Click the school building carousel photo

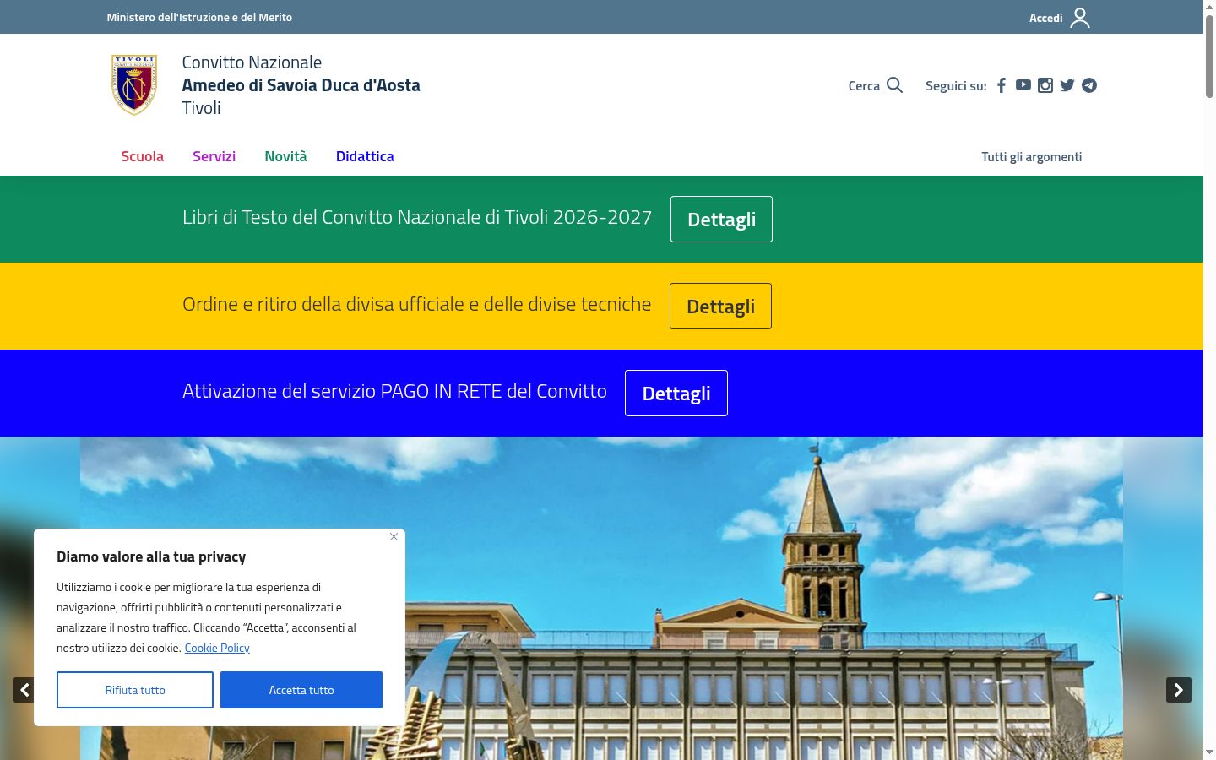pyautogui.click(x=601, y=598)
